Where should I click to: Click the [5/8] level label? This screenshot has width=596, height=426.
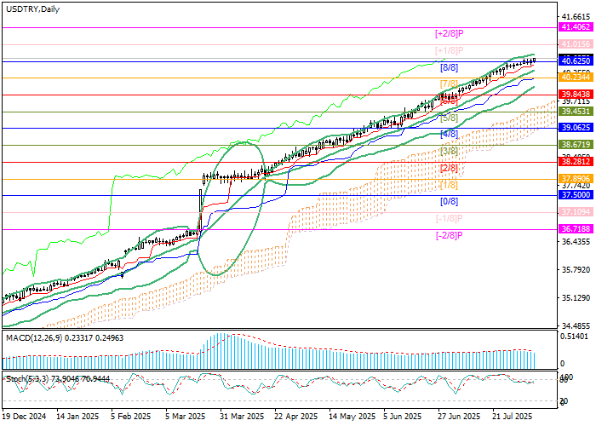pos(449,118)
